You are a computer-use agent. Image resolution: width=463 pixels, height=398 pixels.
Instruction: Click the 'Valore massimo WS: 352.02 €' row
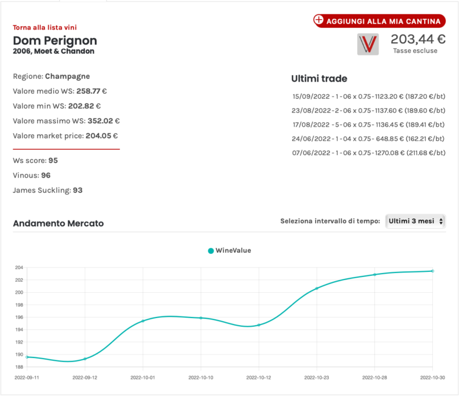tap(66, 121)
